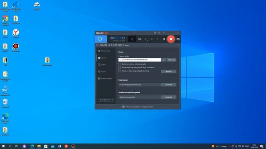Viewport: 266px width, 149px height.
Task: Open output folder icon in Bandicam title bar
Action: (155, 33)
